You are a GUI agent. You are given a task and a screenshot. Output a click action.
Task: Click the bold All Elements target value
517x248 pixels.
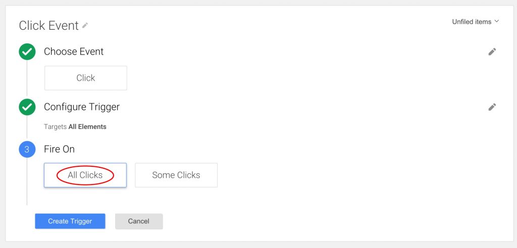click(x=87, y=127)
